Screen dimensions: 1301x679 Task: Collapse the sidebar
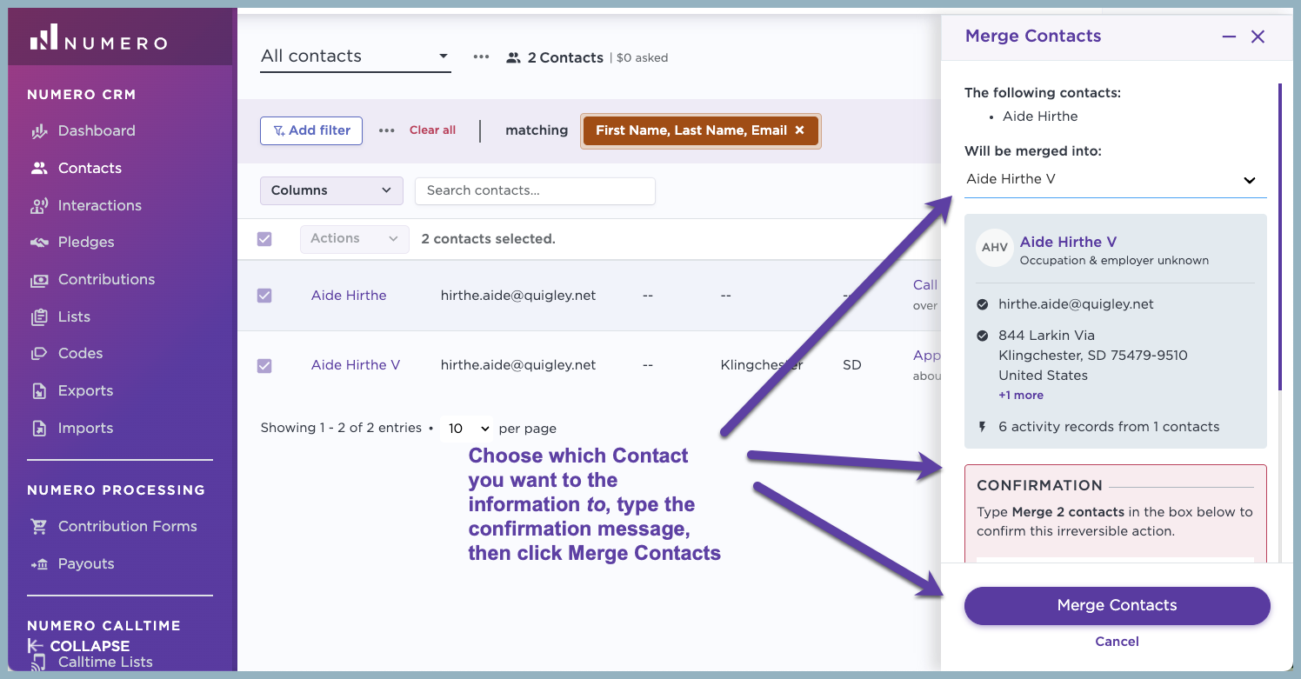tap(78, 646)
